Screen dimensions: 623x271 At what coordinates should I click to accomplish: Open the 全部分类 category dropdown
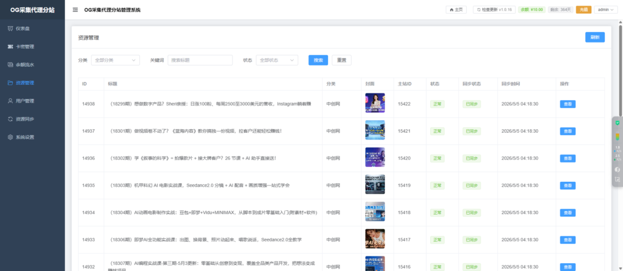point(115,60)
